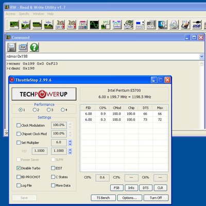This screenshot has width=206, height=206.
Task: Adjust the VID voltage spinner arrows
Action: pos(70,151)
